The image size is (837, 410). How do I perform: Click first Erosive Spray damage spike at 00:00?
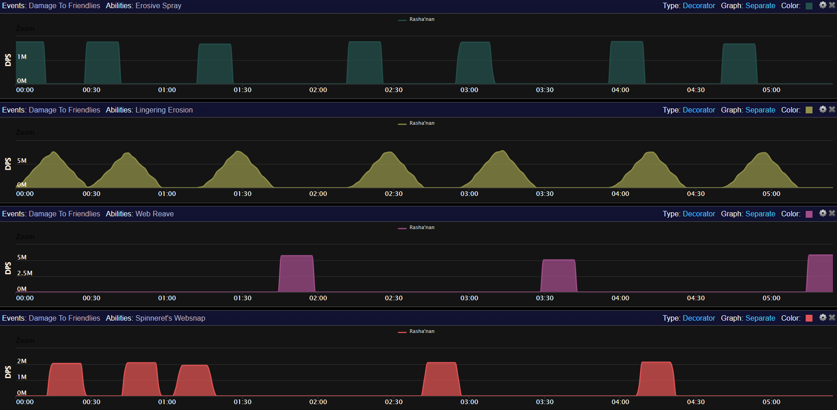(x=31, y=63)
